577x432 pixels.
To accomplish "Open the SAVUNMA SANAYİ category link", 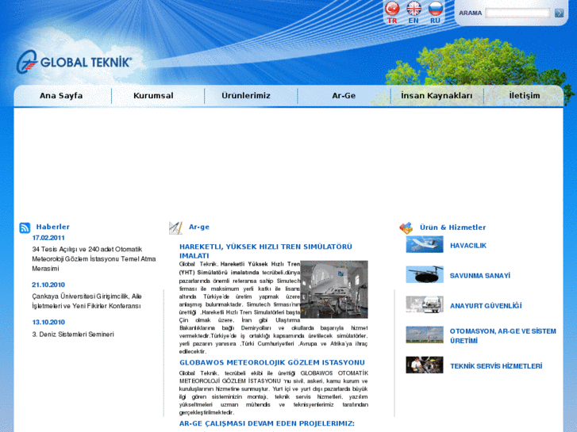I will [480, 276].
